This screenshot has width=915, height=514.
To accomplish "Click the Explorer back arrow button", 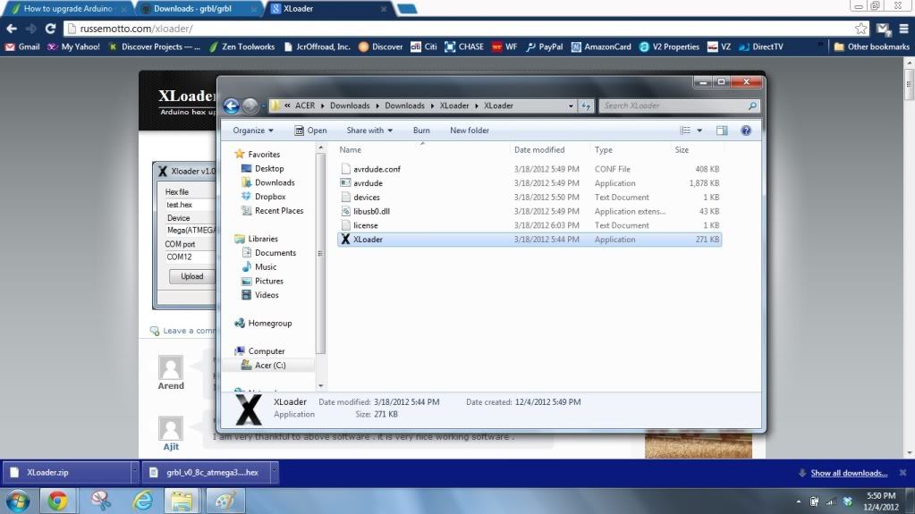I will [x=231, y=105].
